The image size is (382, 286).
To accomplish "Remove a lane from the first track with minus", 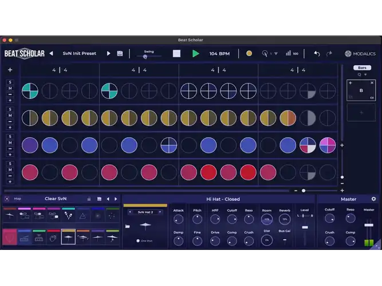I will (10, 94).
